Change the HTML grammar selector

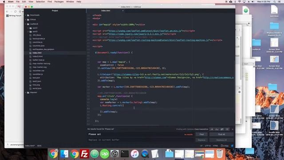pos(215,146)
